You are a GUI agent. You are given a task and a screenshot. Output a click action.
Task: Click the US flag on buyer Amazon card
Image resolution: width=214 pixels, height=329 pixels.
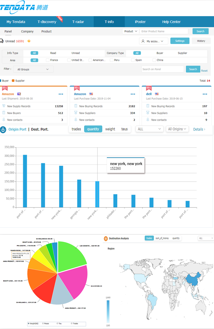click(x=91, y=94)
